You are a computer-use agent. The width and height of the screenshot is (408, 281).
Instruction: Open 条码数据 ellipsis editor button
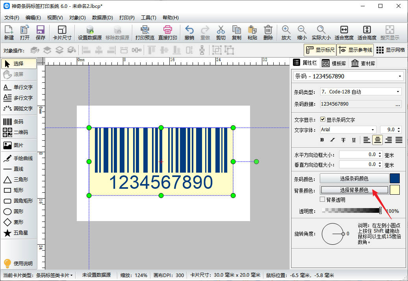point(398,104)
